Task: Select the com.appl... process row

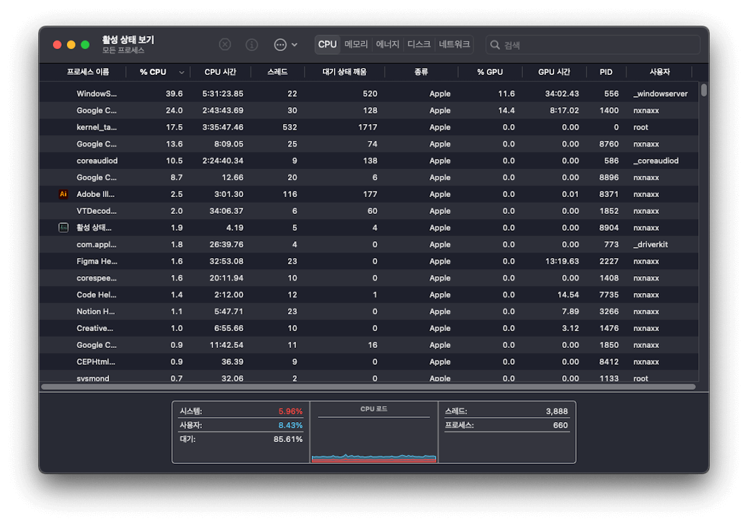Action: pyautogui.click(x=369, y=244)
